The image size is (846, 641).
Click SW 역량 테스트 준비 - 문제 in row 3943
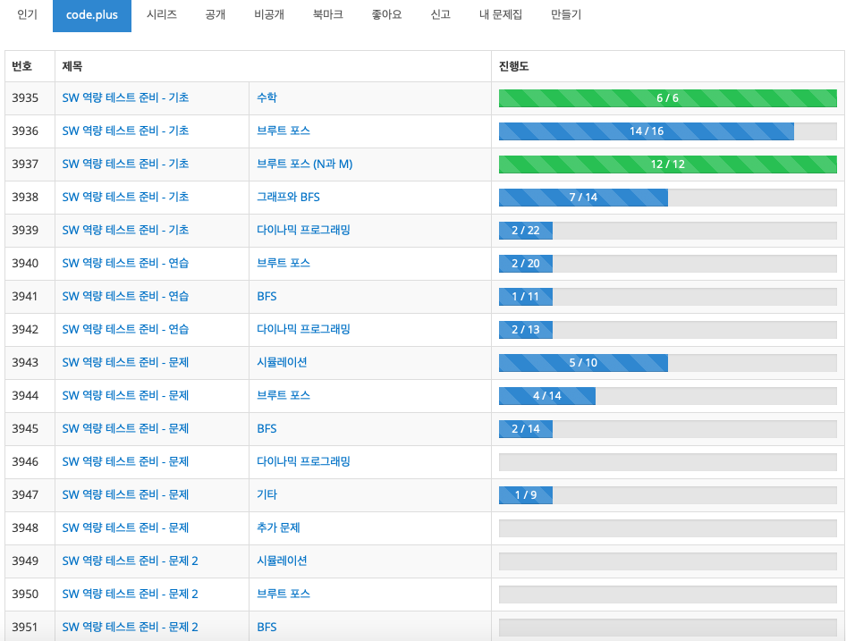click(x=125, y=362)
